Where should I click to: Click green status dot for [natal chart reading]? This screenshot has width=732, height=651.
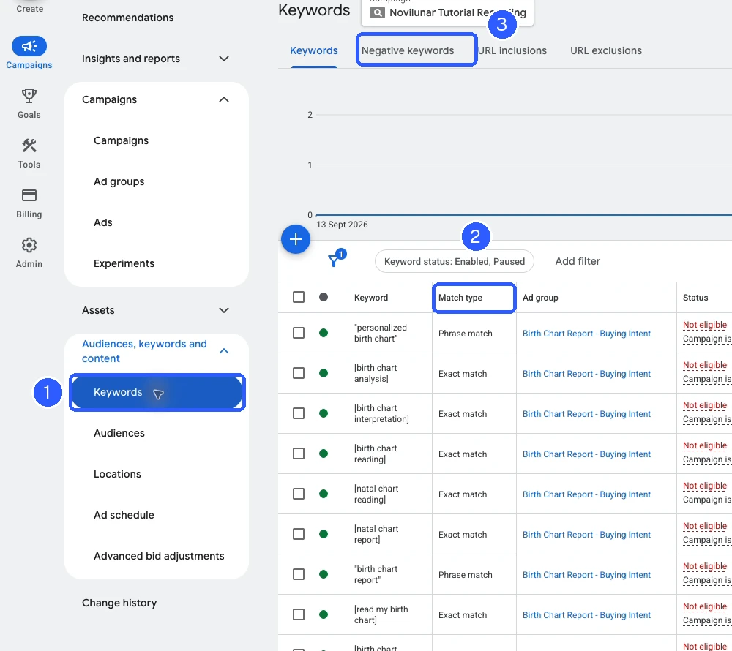coord(324,494)
